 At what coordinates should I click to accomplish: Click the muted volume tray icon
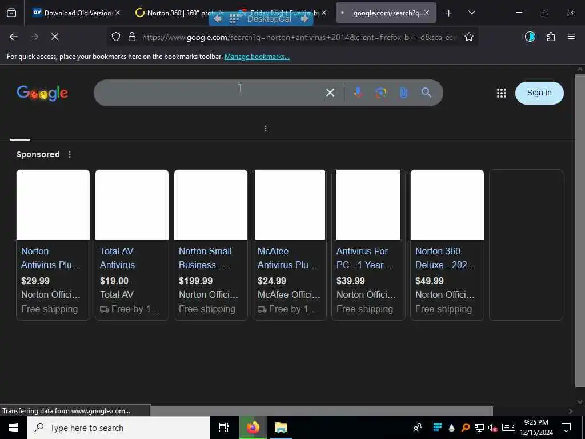tap(493, 428)
